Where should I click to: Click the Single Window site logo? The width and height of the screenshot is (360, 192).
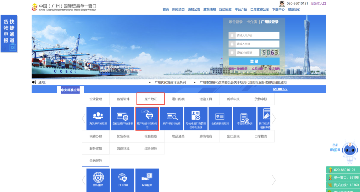click(x=64, y=7)
